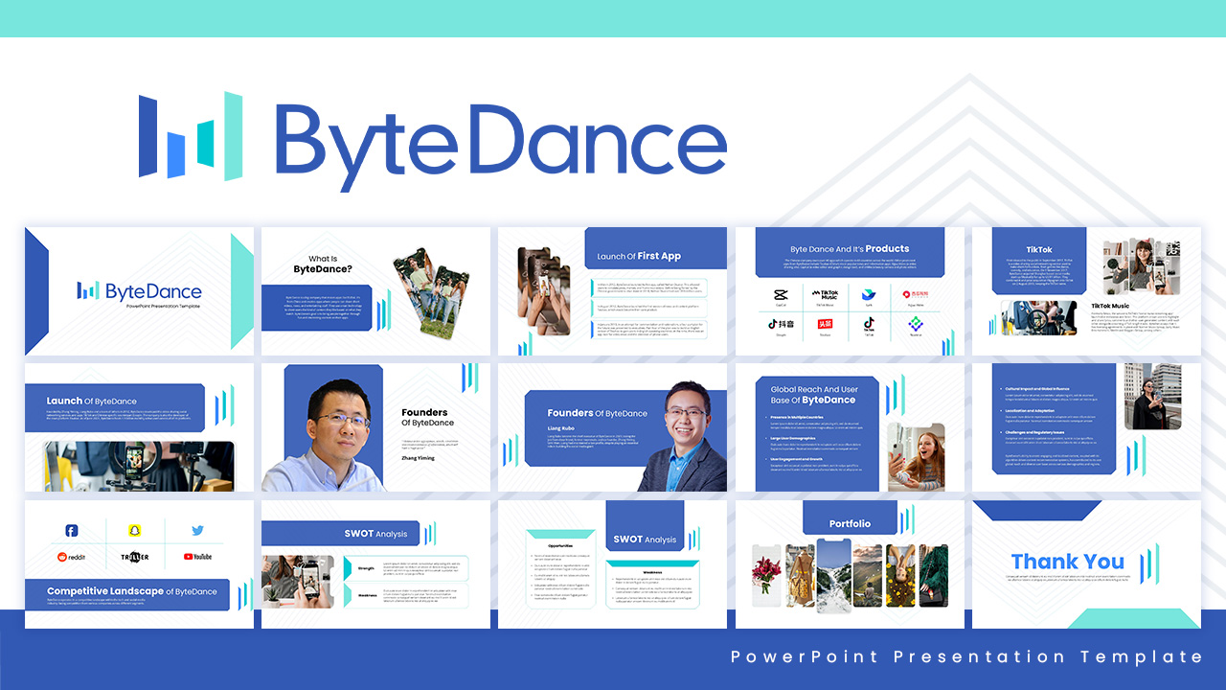Click the Byte Dance And It's Products heading

pyautogui.click(x=850, y=248)
